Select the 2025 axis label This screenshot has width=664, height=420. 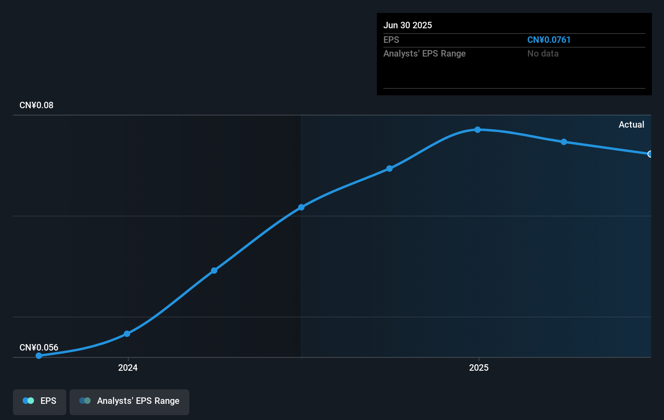tap(479, 367)
